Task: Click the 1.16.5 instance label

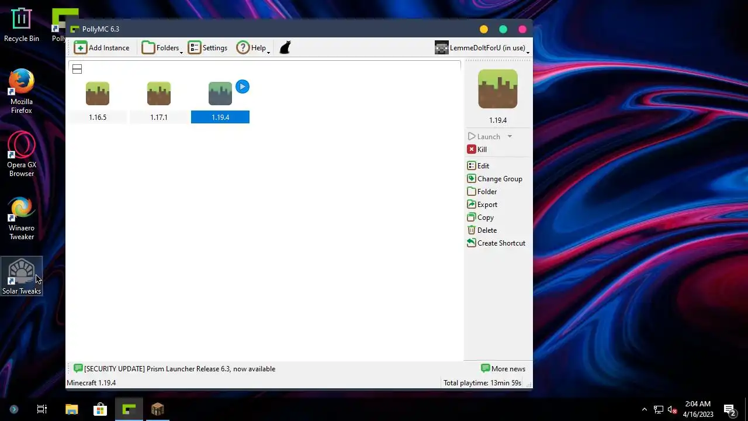Action: [98, 118]
